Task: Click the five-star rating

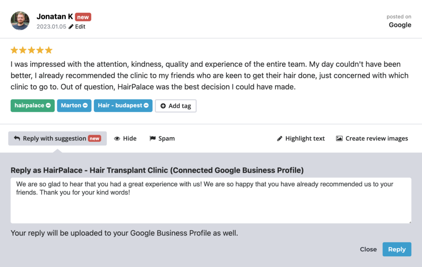Action: pos(32,50)
